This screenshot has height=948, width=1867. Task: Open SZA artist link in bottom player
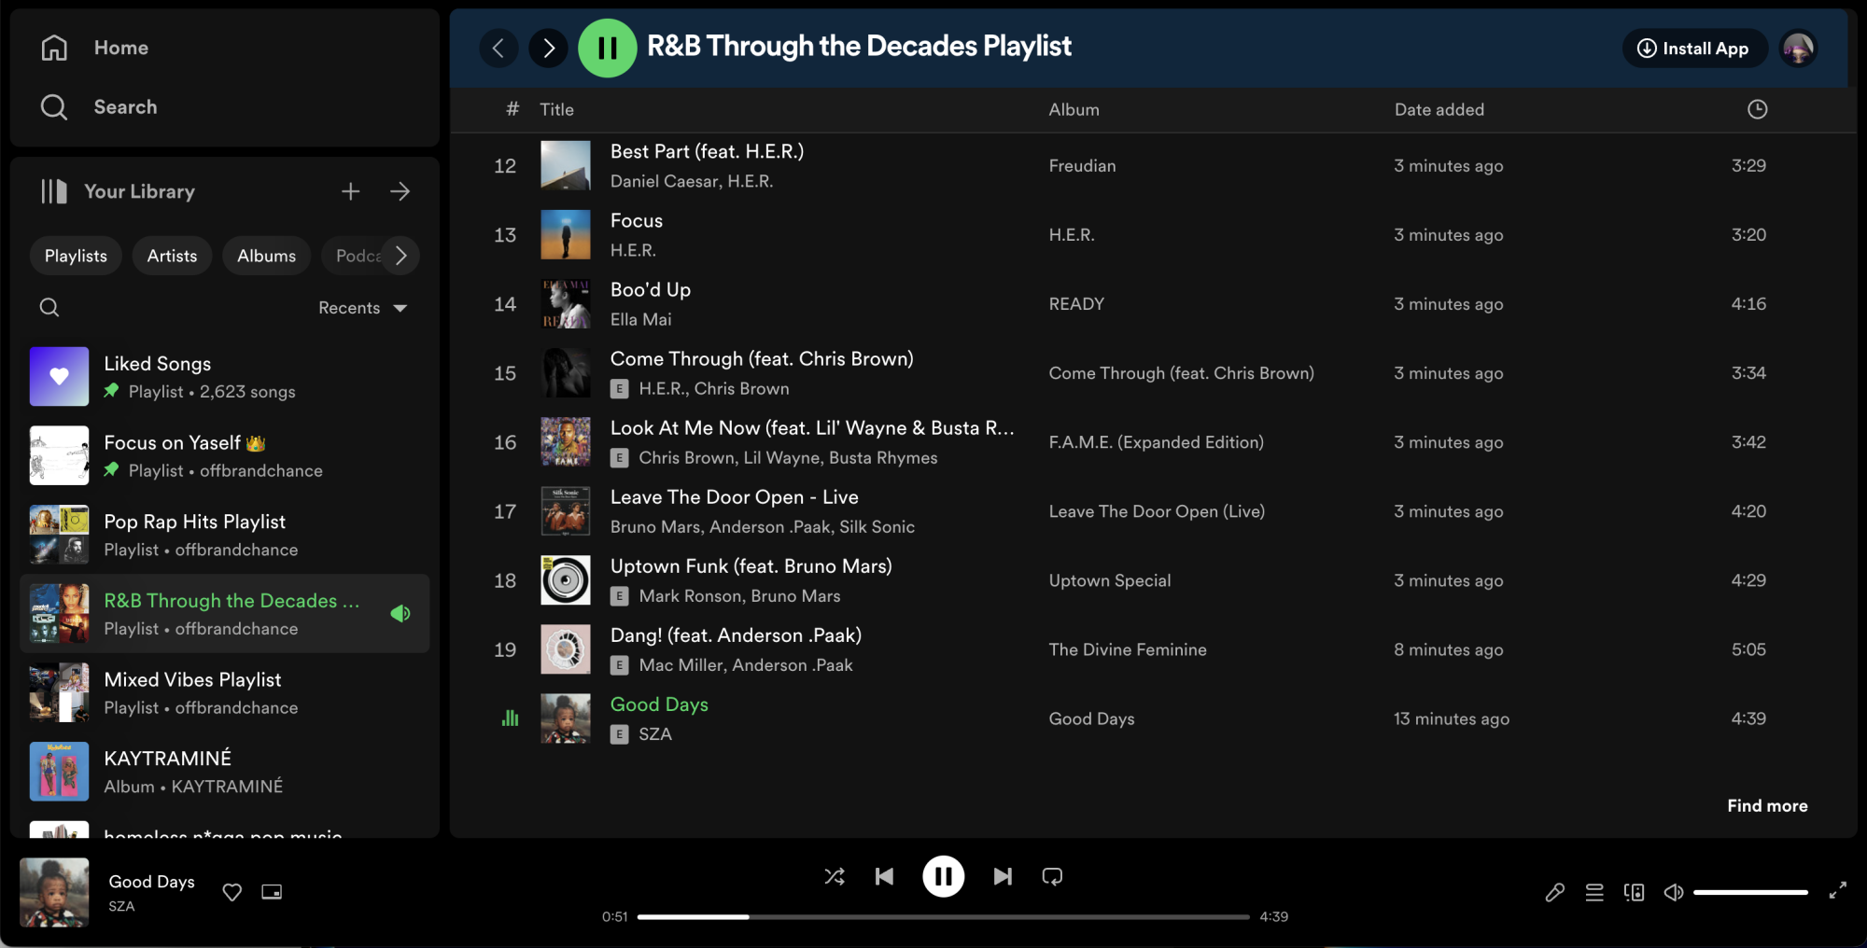coord(121,907)
